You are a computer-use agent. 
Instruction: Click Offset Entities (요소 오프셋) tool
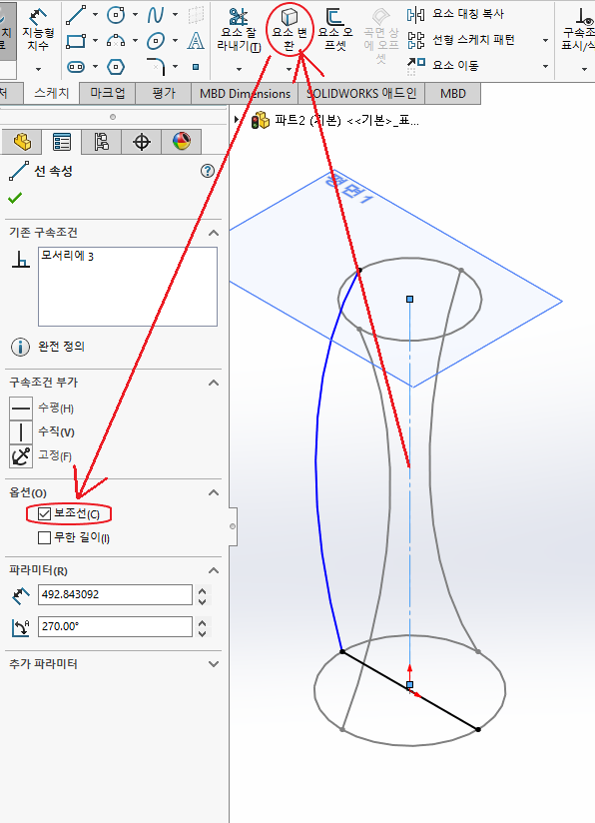(335, 30)
